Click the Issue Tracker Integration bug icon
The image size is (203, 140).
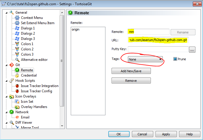(17, 86)
